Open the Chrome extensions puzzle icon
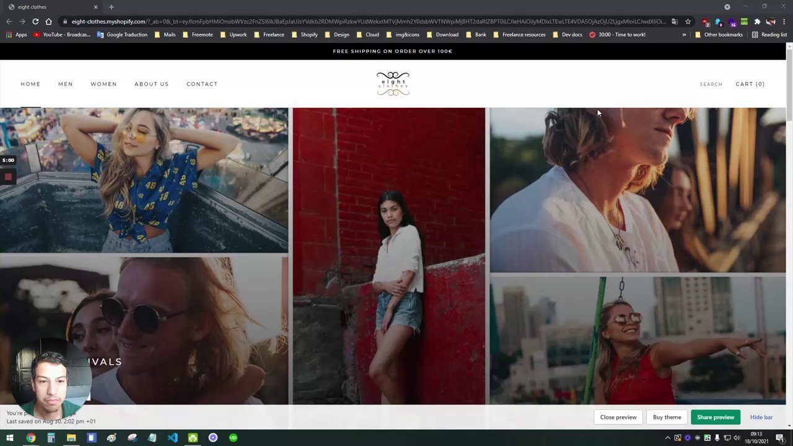 757,22
